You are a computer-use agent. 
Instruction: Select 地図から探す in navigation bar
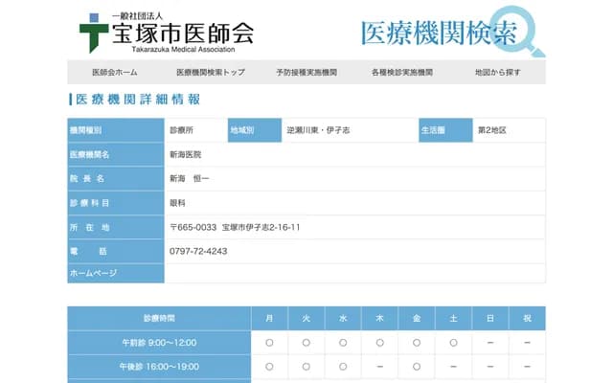pyautogui.click(x=498, y=73)
